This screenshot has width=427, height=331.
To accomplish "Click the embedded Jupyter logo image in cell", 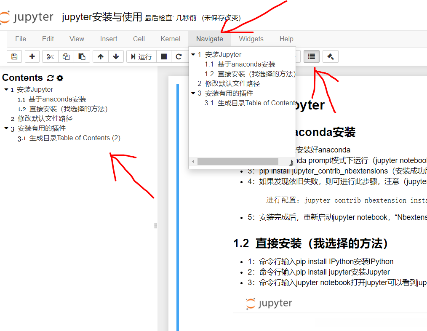I will [269, 304].
